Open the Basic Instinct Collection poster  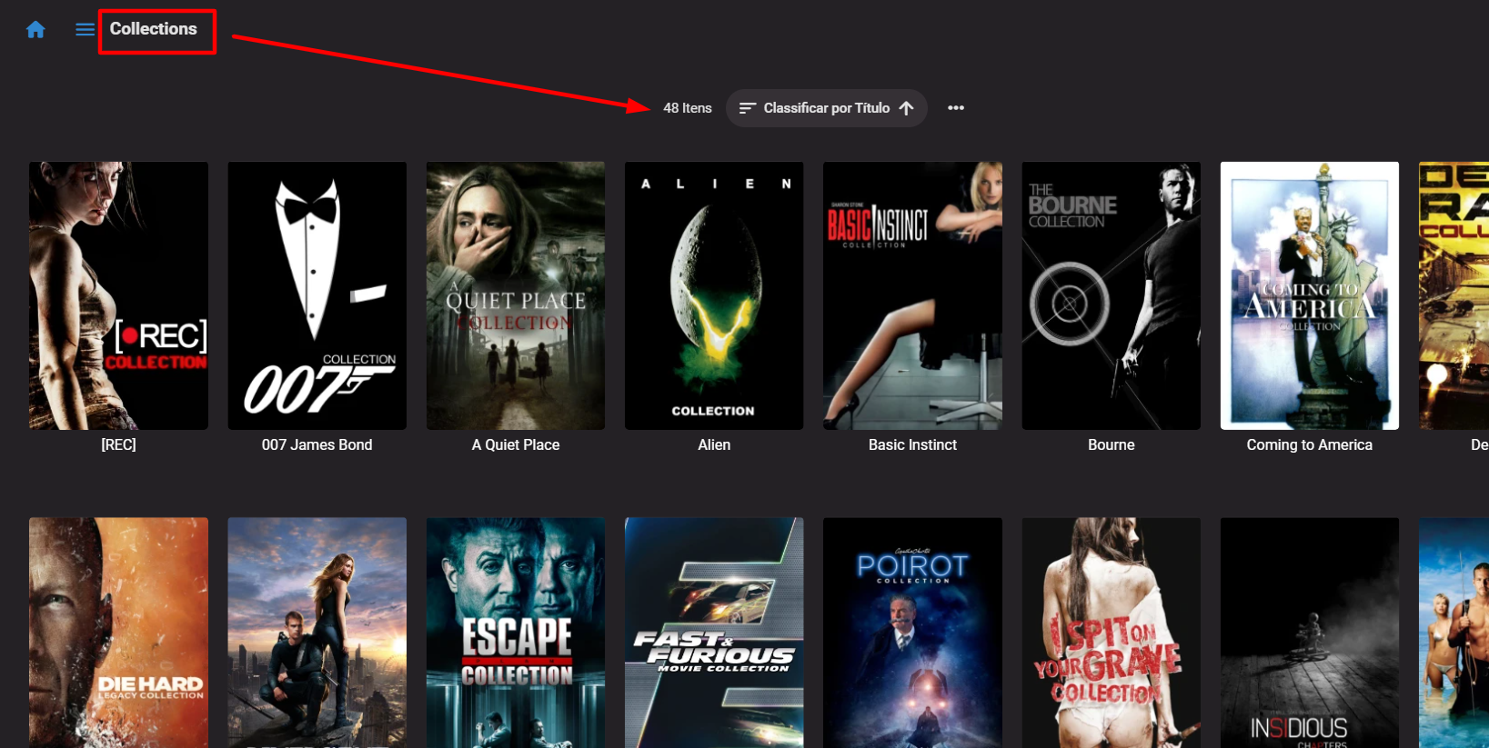912,295
